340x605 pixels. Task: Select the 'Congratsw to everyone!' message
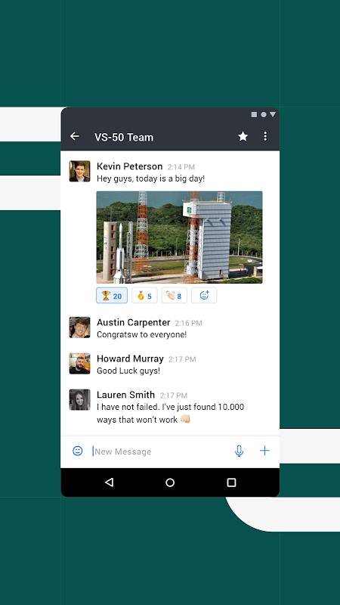[141, 334]
